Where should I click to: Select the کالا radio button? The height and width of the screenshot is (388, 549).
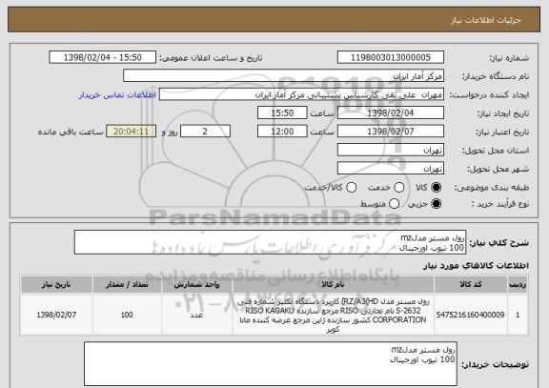click(x=436, y=188)
